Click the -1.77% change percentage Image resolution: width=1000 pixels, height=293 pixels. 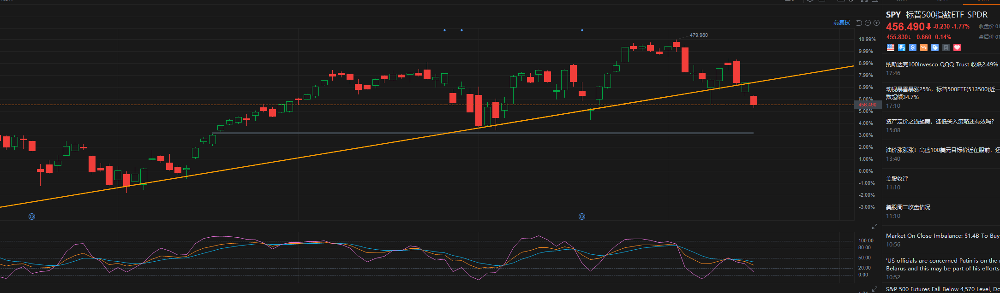(x=961, y=27)
